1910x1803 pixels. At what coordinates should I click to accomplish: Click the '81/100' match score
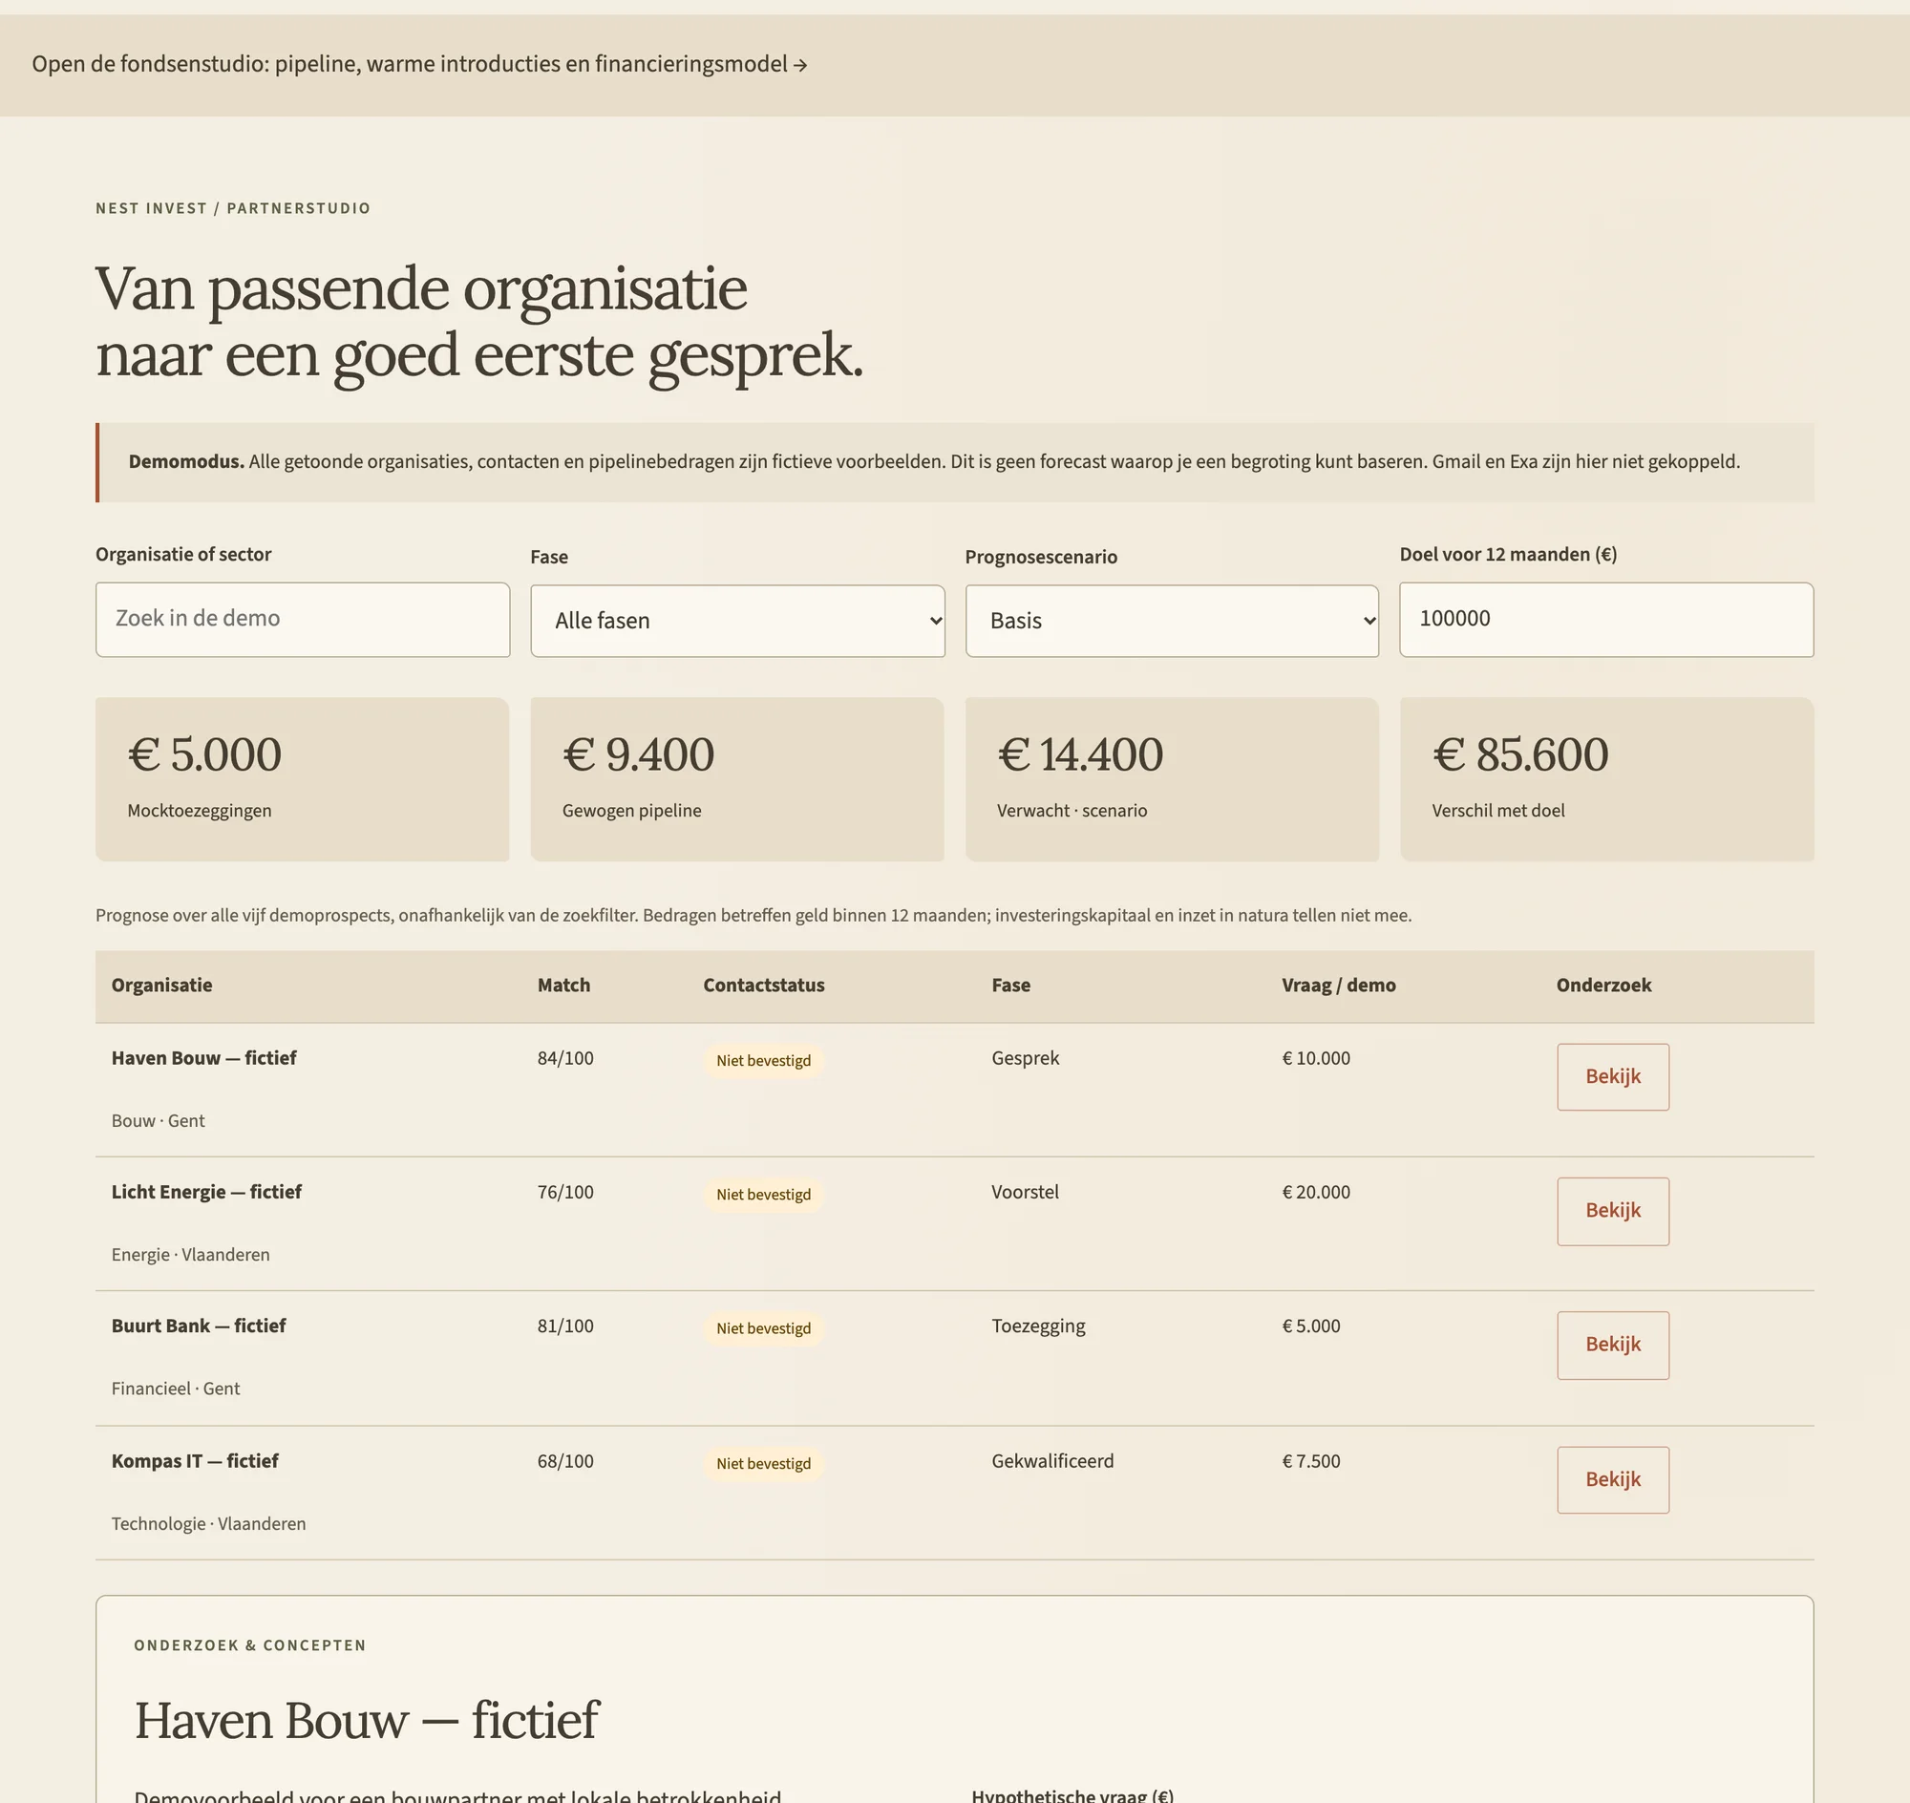pyautogui.click(x=565, y=1326)
